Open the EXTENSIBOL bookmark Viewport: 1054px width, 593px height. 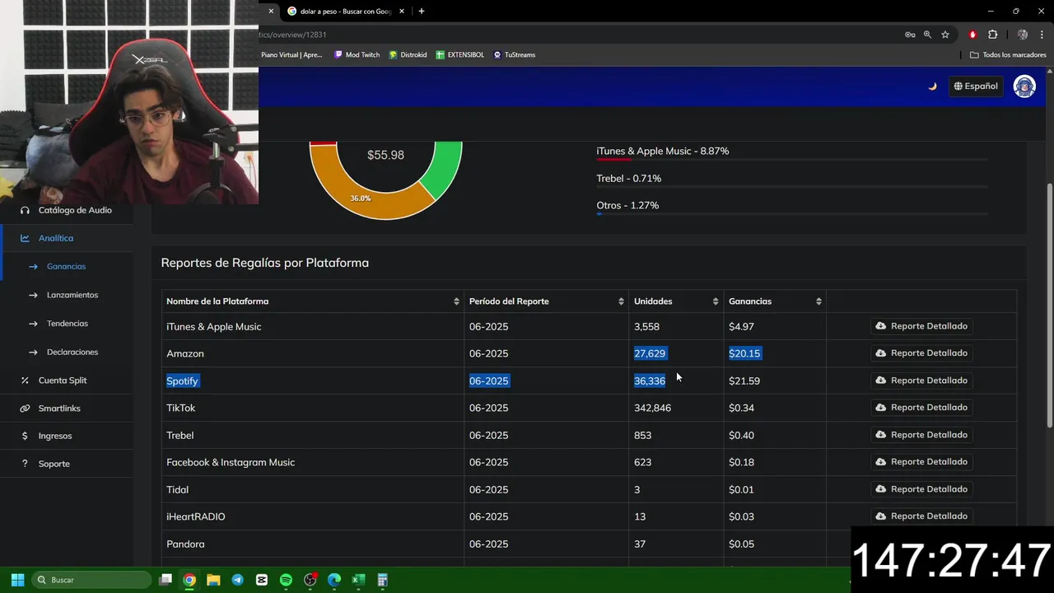[460, 55]
